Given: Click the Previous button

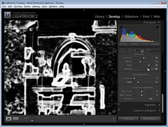Looking at the screenshot, I should [129, 119].
